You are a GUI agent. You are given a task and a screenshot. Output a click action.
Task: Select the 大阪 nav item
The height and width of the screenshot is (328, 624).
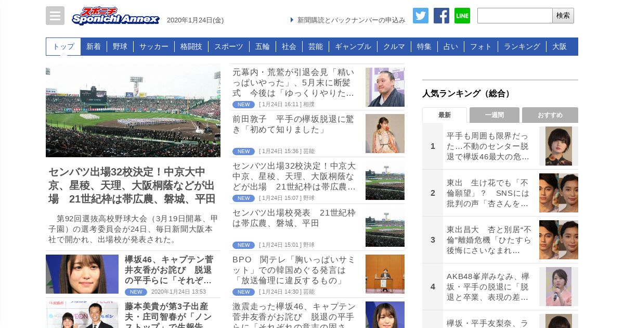click(x=560, y=46)
